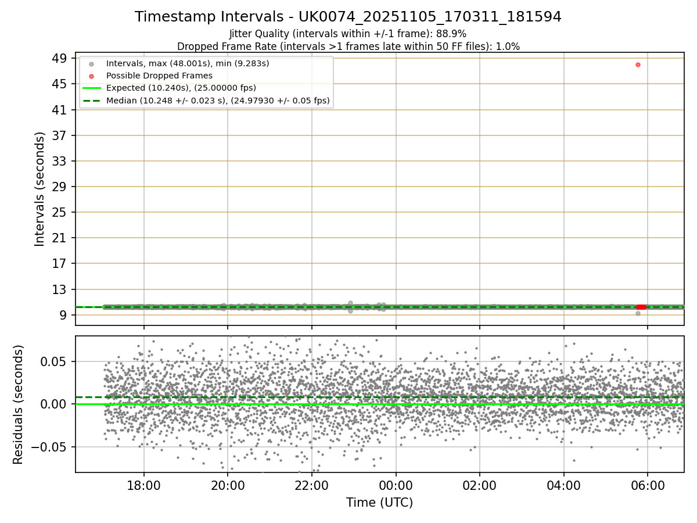This screenshot has width=697, height=523.
Task: Click the '20:00' x-axis tick label
Action: coord(228,486)
